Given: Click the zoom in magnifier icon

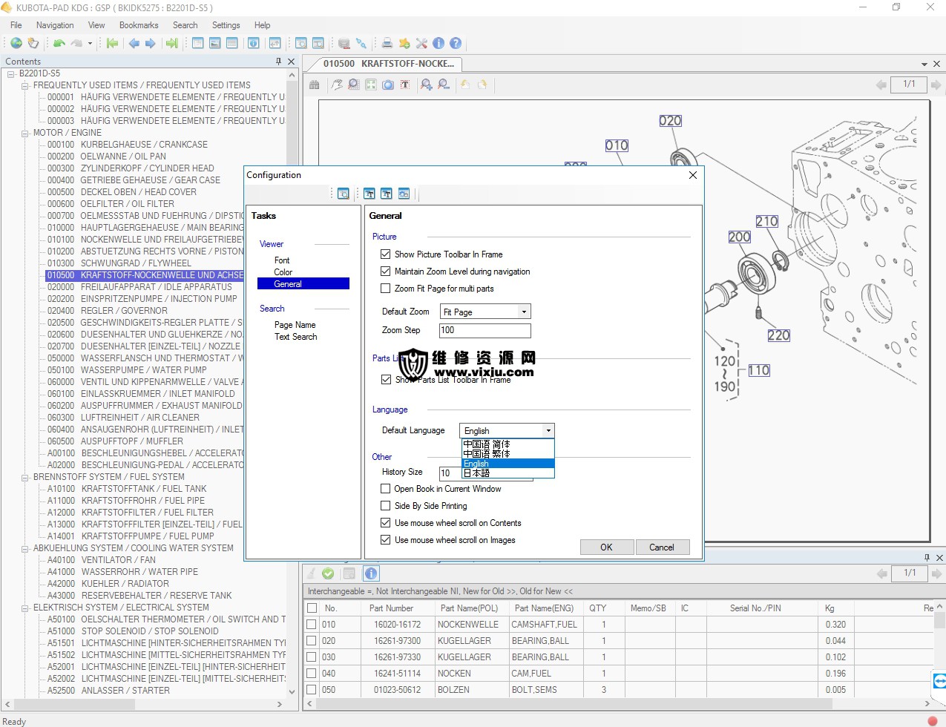Looking at the screenshot, I should click(x=426, y=85).
